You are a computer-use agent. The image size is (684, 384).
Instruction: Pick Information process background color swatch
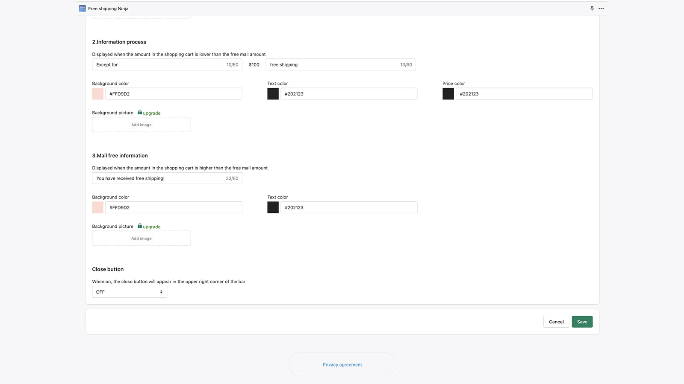coord(98,94)
